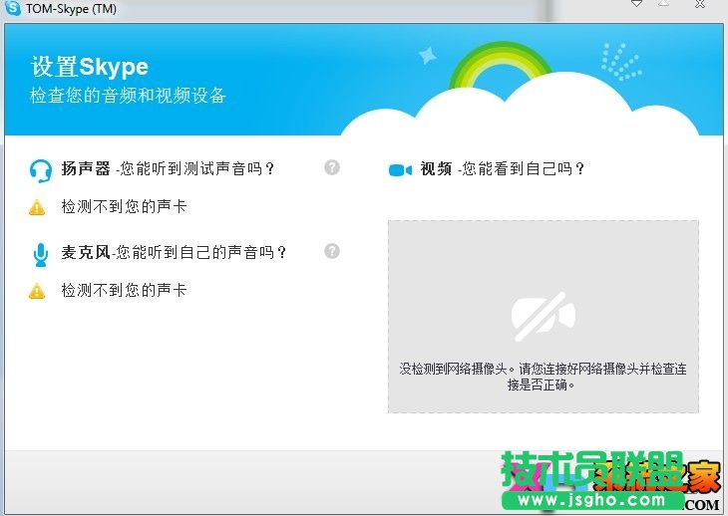Image resolution: width=728 pixels, height=516 pixels.
Task: Click 检查您的音频和视频设备 subtitle
Action: click(128, 96)
